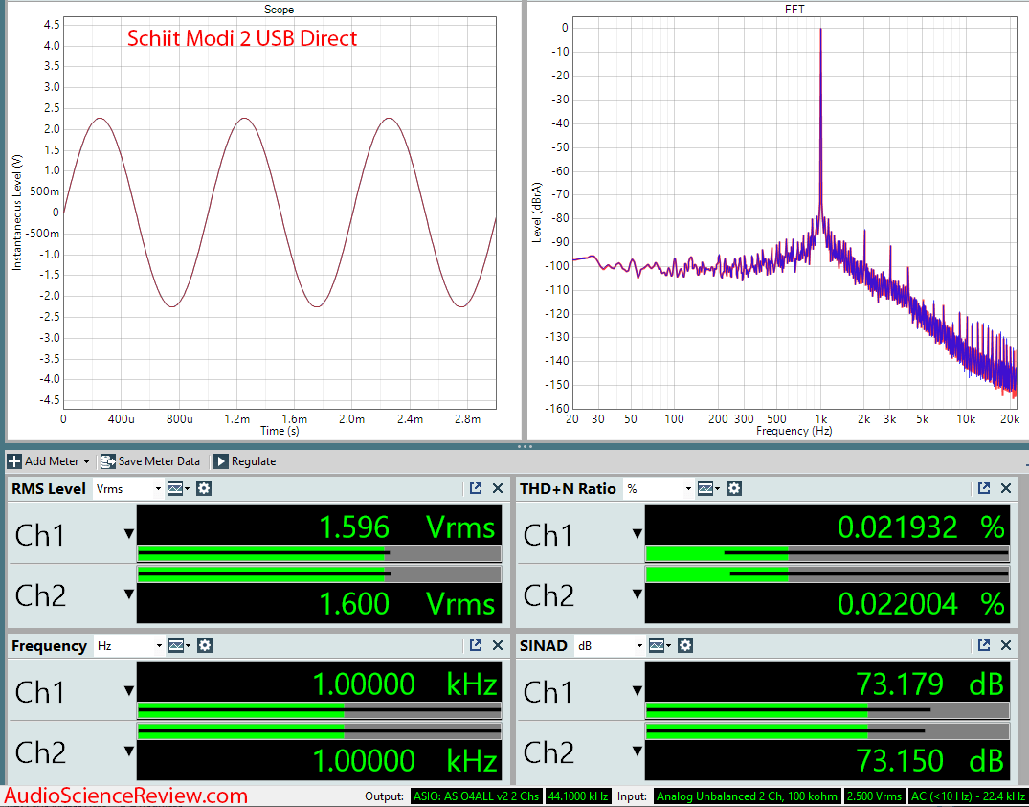Click the AC (<10 Hz) - 22.4 kHz filter status
Screen dimensions: 1029x807
(x=968, y=796)
